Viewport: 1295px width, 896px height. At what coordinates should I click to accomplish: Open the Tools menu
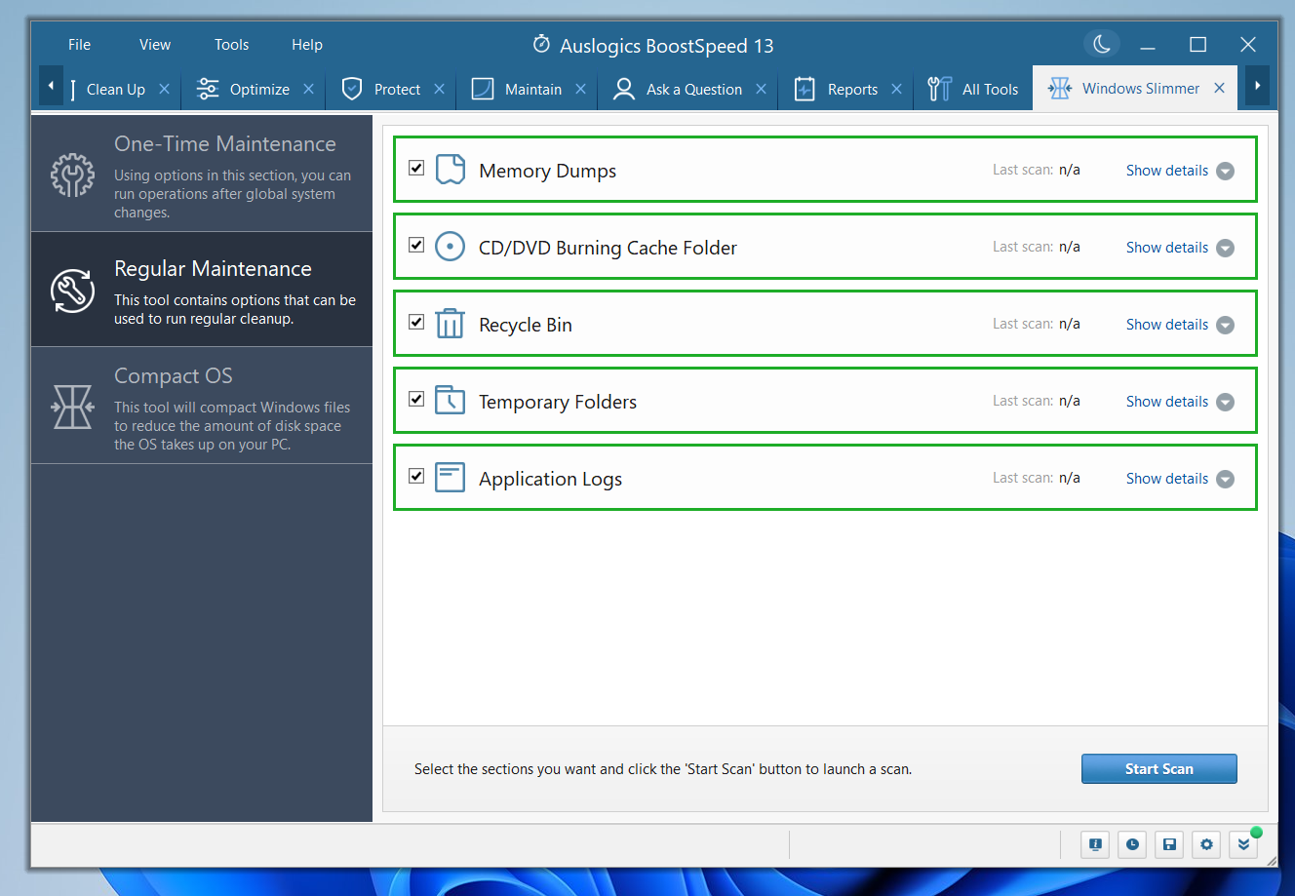232,45
